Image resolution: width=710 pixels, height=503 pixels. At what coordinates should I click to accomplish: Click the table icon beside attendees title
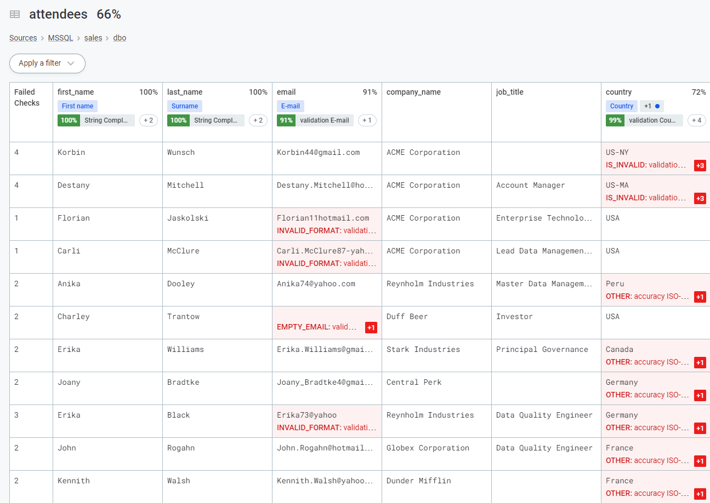tap(15, 15)
